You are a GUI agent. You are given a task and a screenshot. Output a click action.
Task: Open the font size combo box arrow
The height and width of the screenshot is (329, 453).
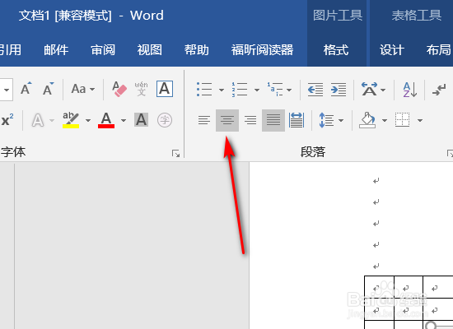7,90
